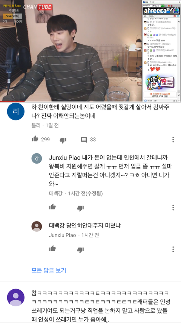The image size is (181, 323).
Task: Open 태백강's gray profile avatar
Action: click(x=37, y=158)
